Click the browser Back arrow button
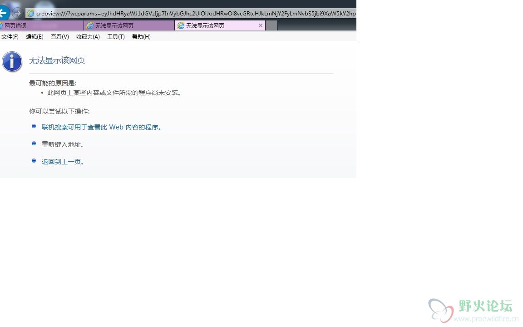This screenshot has width=523, height=327. [x=4, y=13]
